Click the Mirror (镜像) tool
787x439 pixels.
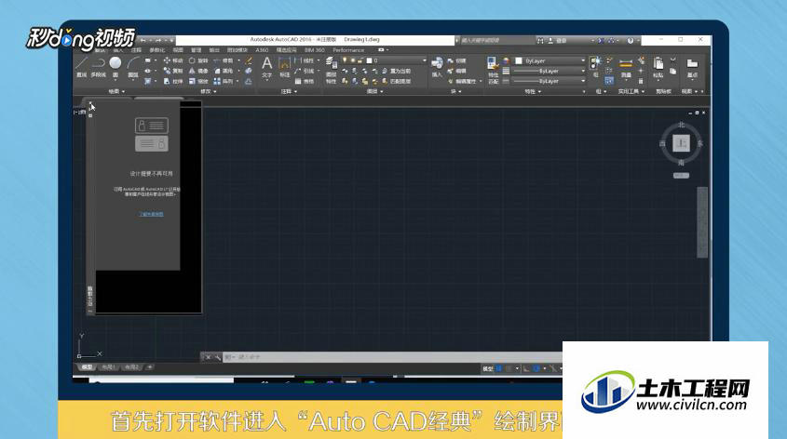point(197,71)
